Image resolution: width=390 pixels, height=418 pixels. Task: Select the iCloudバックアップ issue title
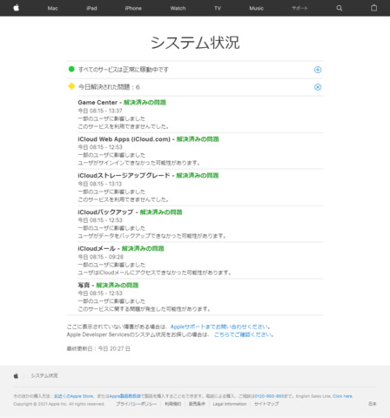tap(130, 212)
